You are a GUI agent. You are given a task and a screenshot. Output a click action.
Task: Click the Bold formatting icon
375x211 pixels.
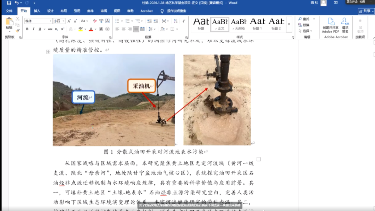(x=27, y=29)
